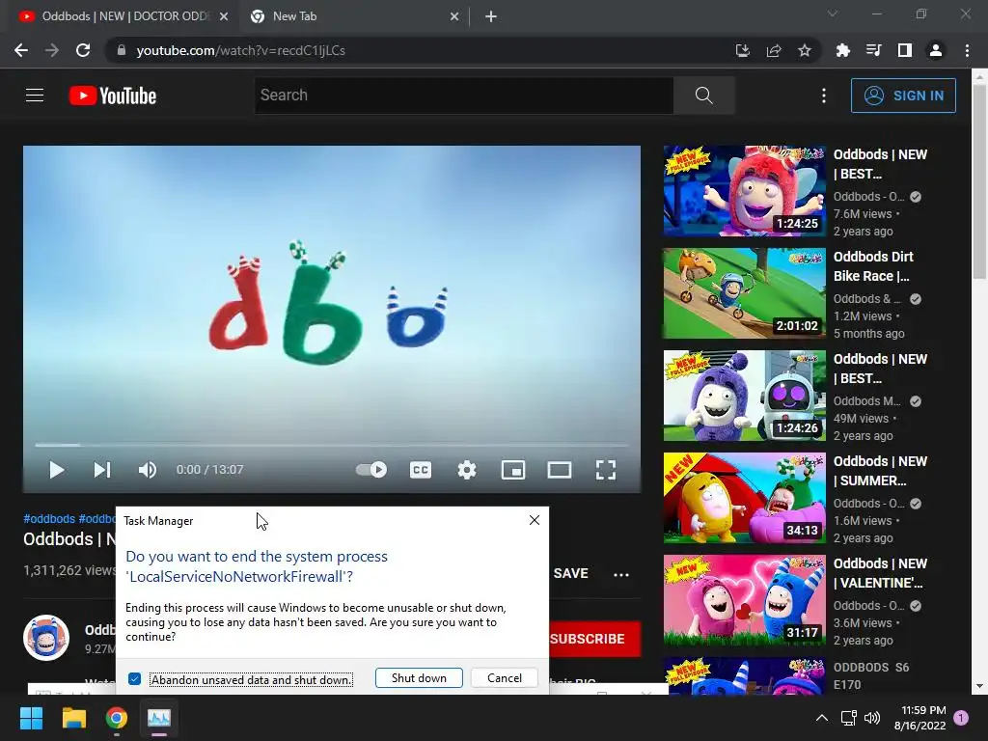Install app icon in address bar
Screen dimensions: 988x741
pyautogui.click(x=743, y=50)
